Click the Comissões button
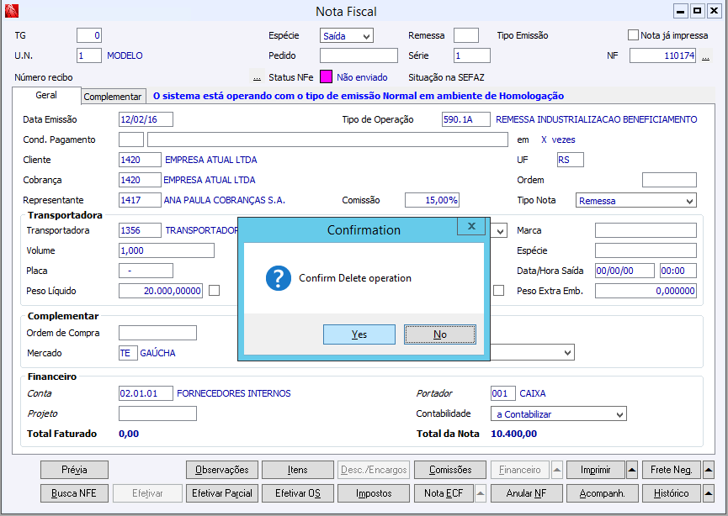The width and height of the screenshot is (728, 516). pyautogui.click(x=450, y=470)
